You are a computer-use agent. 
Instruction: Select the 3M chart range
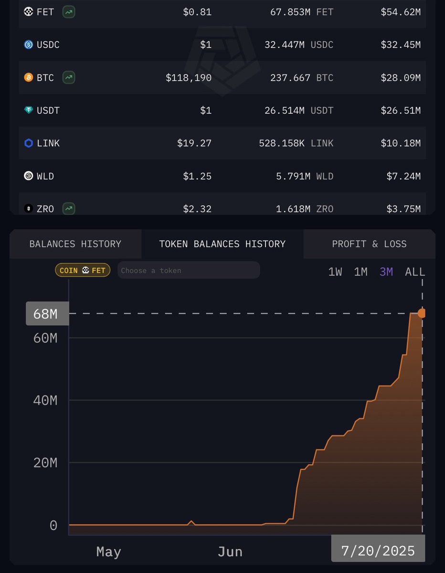point(386,272)
